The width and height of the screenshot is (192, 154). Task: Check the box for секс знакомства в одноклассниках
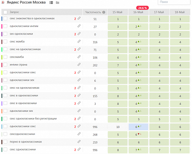point(5,18)
